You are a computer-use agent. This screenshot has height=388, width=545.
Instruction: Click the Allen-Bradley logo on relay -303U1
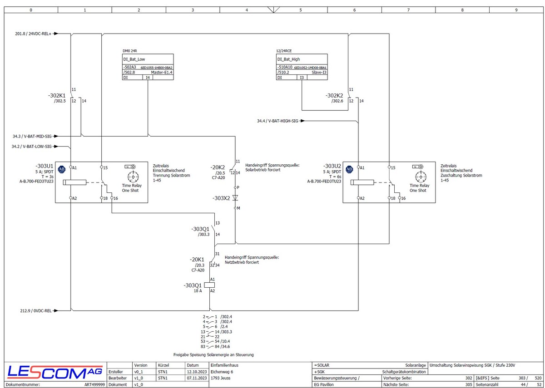62,169
